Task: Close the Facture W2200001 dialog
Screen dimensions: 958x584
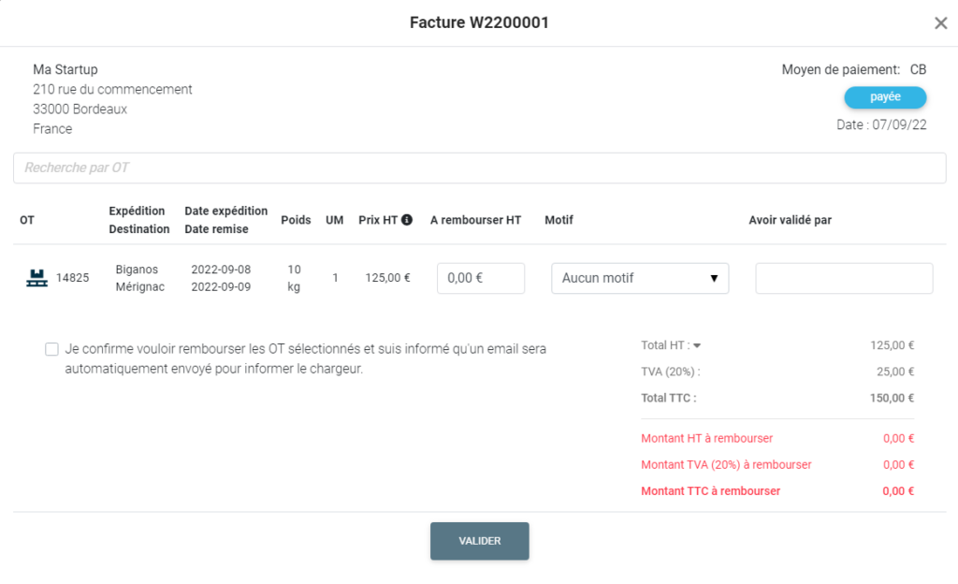Action: point(940,23)
